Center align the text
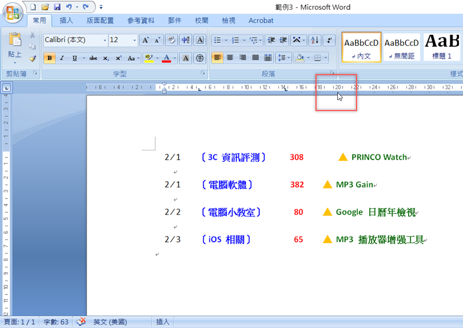The image size is (463, 328). point(230,58)
